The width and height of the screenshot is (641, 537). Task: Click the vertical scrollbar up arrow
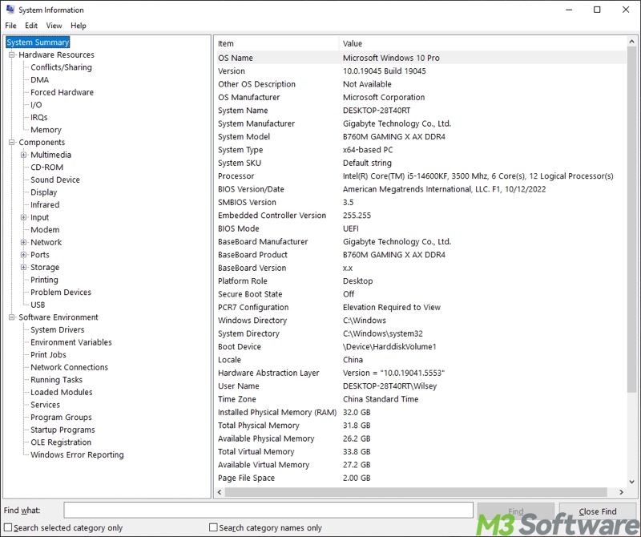[631, 42]
